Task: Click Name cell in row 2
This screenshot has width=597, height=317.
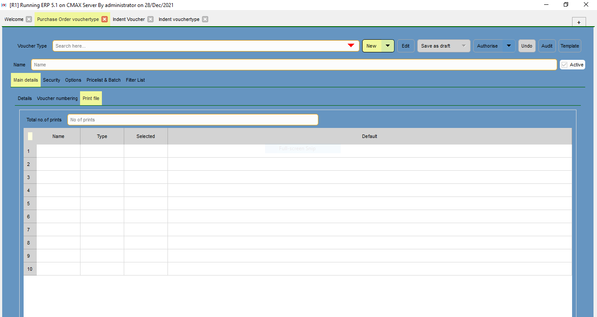Action: click(59, 164)
